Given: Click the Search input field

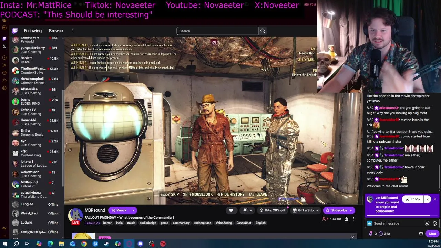Looking at the screenshot, I should 217,31.
